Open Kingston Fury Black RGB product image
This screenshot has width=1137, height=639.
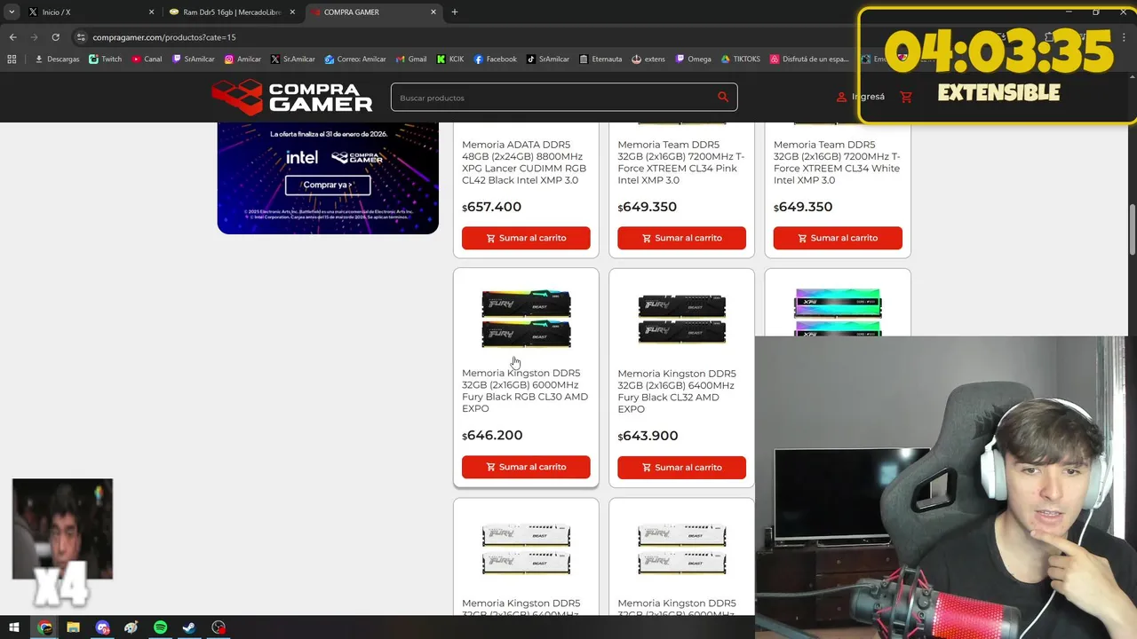tap(526, 318)
